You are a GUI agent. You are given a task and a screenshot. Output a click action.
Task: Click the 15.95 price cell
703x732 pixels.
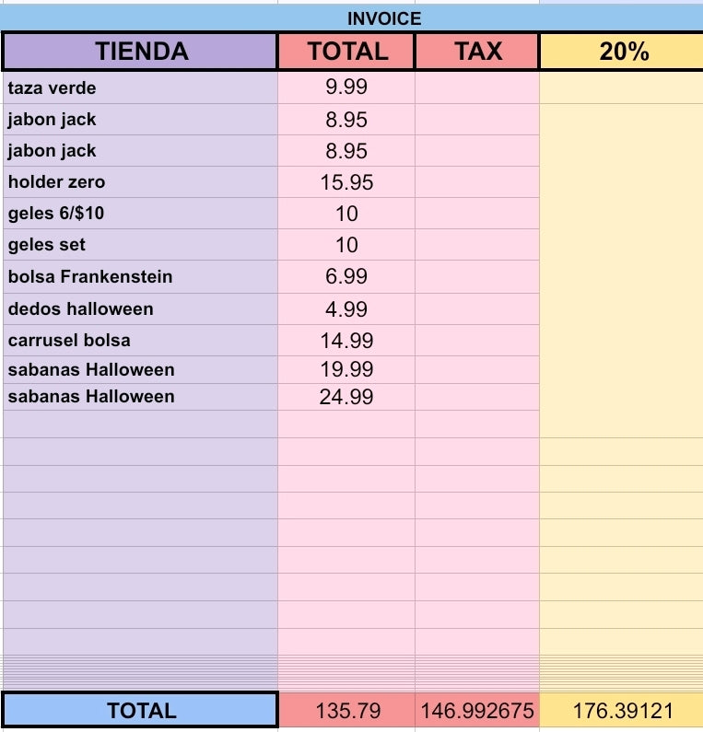point(346,182)
